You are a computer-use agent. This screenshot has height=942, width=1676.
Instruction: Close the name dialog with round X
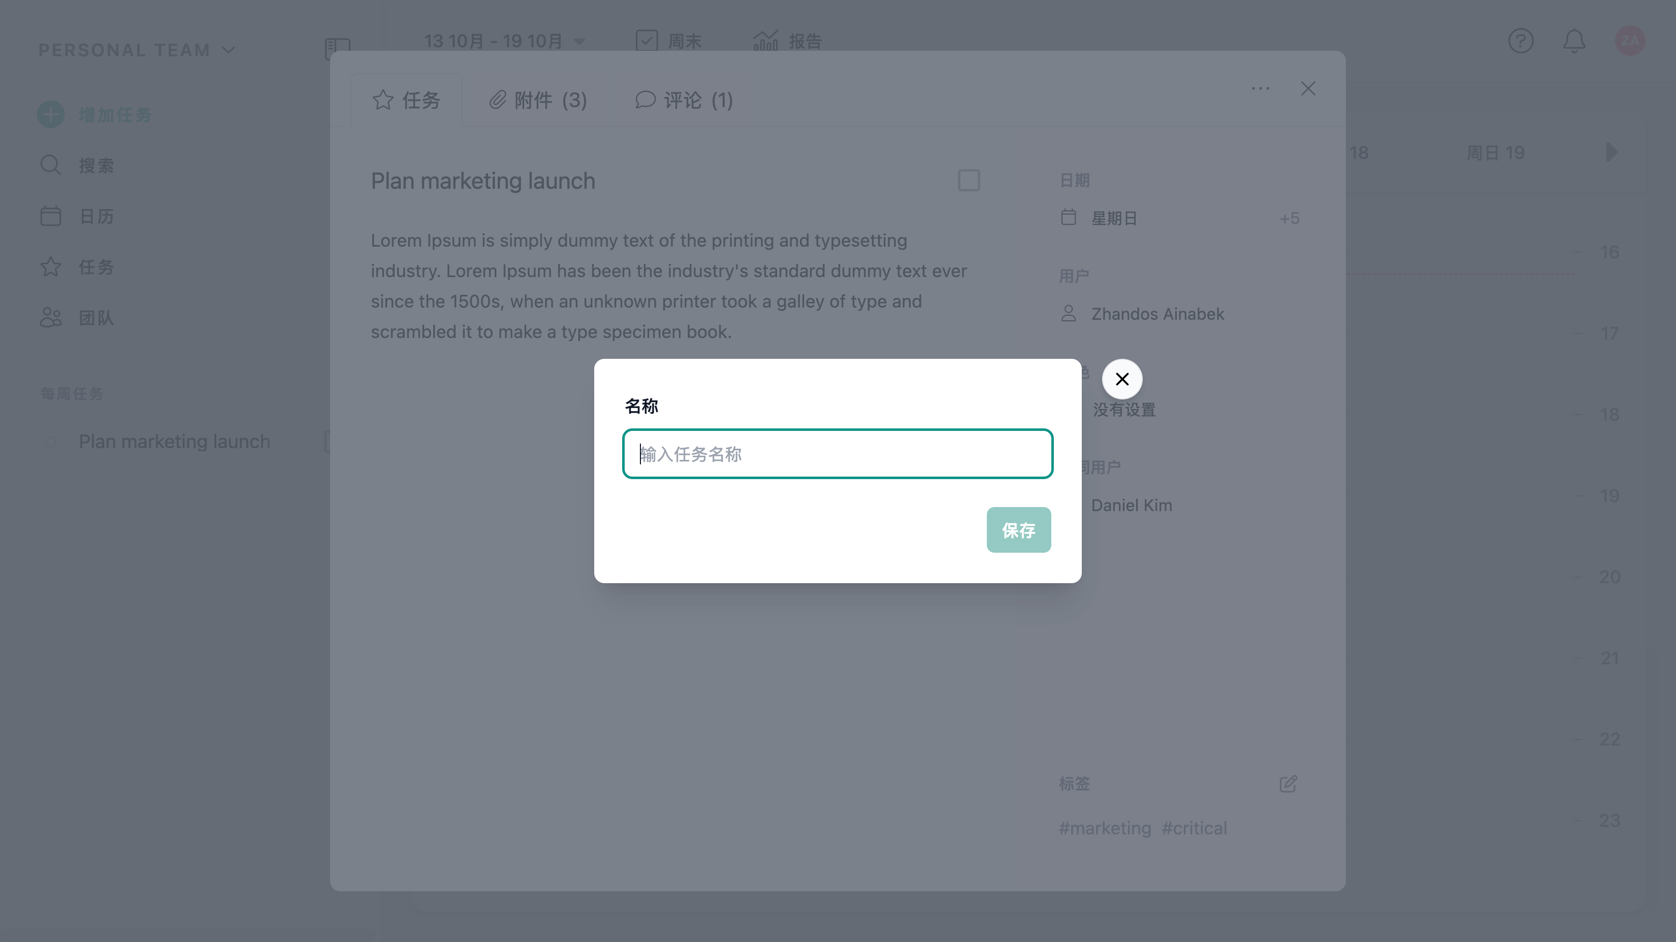1122,379
